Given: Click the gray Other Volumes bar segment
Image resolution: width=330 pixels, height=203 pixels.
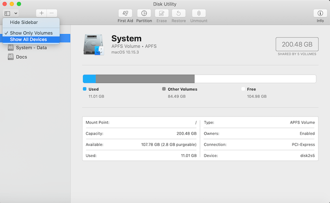Looking at the screenshot, I should pos(145,79).
